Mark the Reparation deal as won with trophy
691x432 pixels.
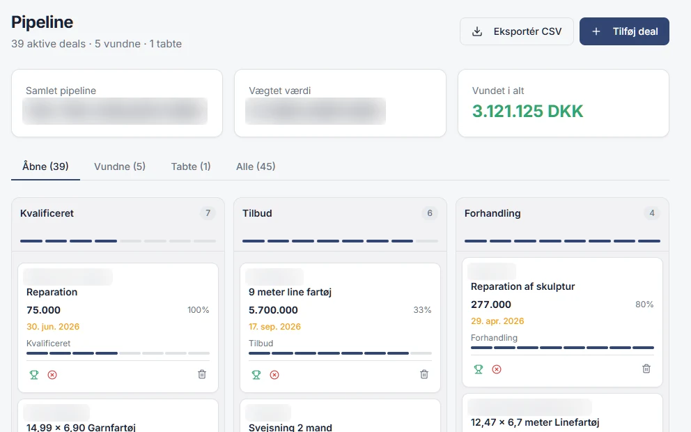[x=34, y=375]
